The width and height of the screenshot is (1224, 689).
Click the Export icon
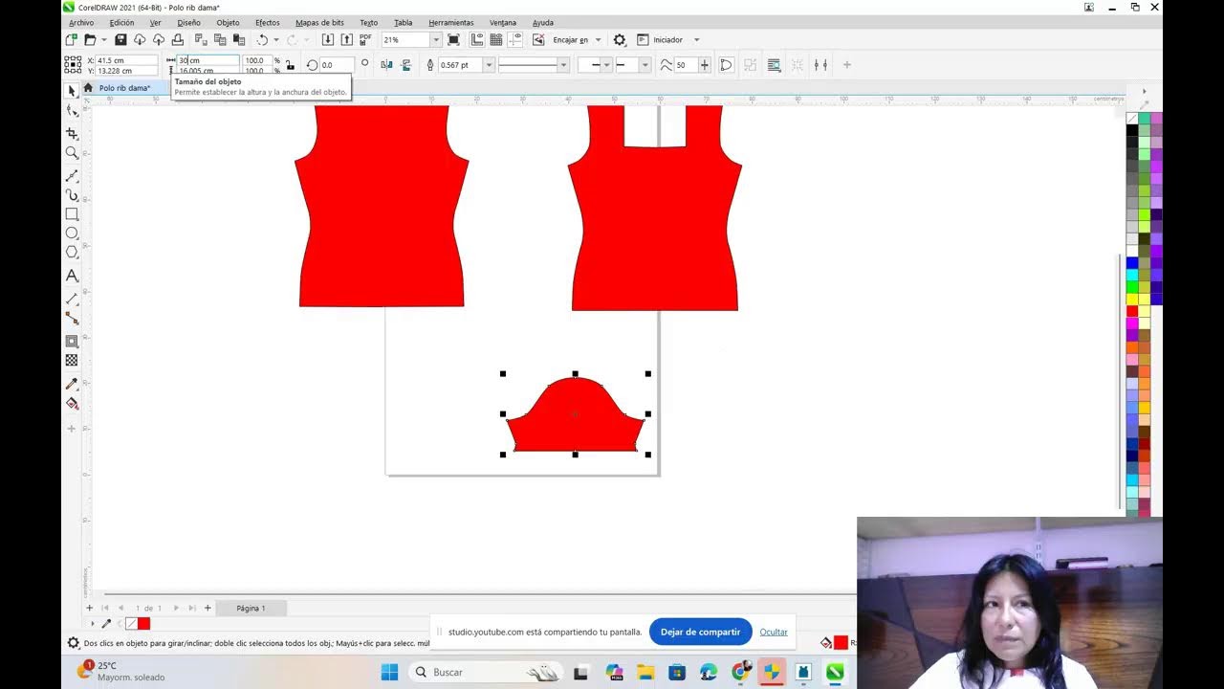[346, 39]
